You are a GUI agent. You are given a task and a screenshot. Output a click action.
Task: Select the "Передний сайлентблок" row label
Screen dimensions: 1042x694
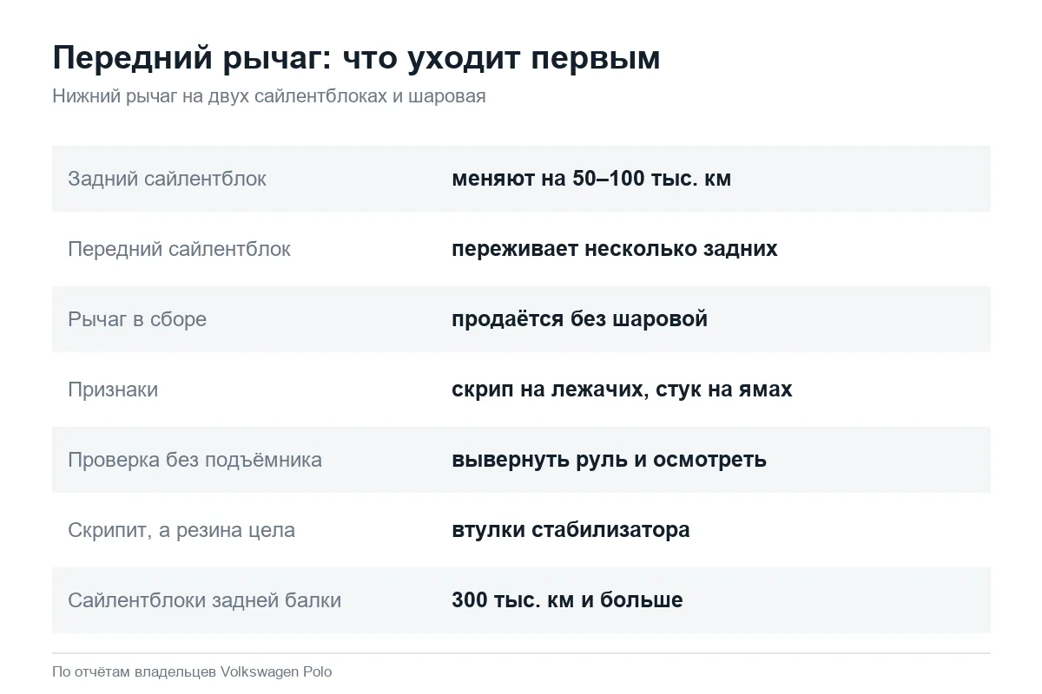point(179,249)
